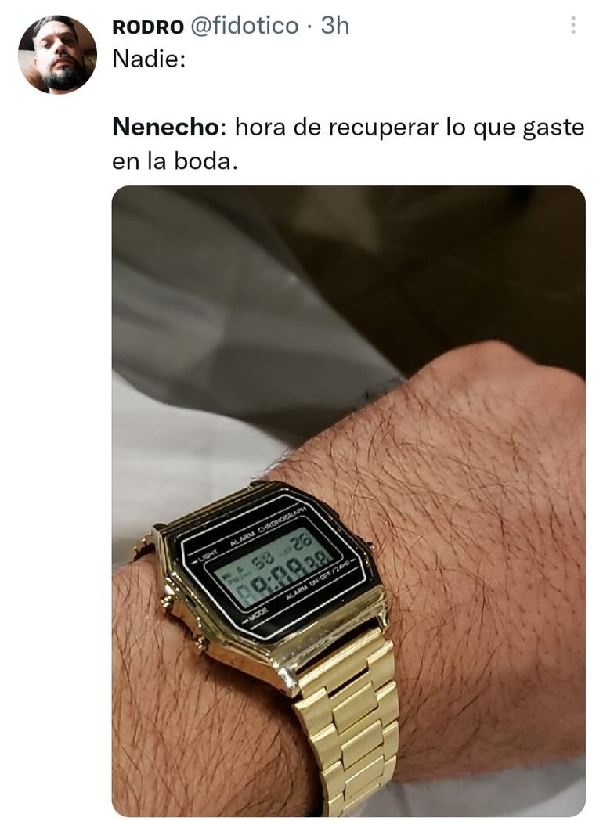Click the RODRO display name

[148, 26]
